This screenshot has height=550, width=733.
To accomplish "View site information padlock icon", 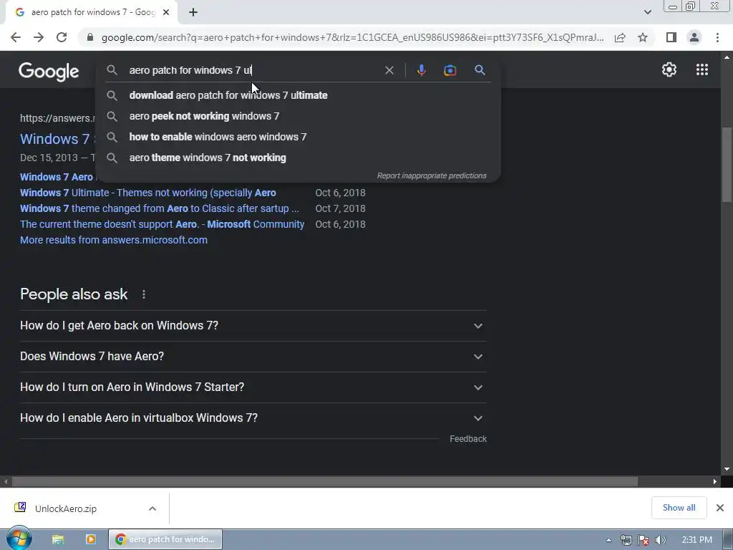I will point(90,37).
